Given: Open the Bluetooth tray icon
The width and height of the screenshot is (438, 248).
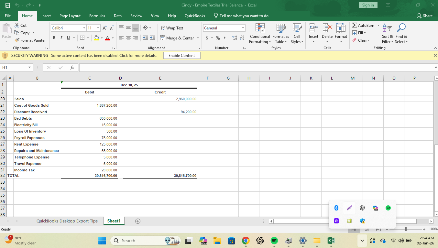Looking at the screenshot, I should tap(336, 208).
